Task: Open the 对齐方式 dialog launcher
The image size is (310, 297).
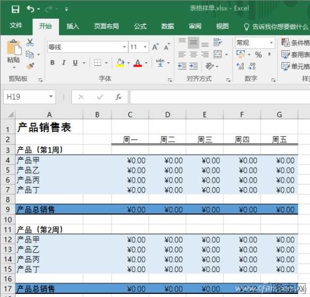Action: coord(228,80)
